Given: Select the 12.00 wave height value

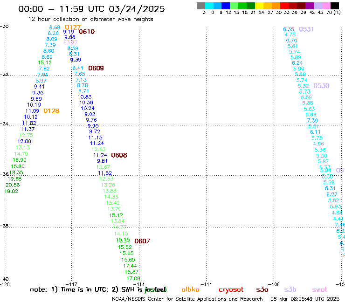Looking at the screenshot, I should [24, 141].
